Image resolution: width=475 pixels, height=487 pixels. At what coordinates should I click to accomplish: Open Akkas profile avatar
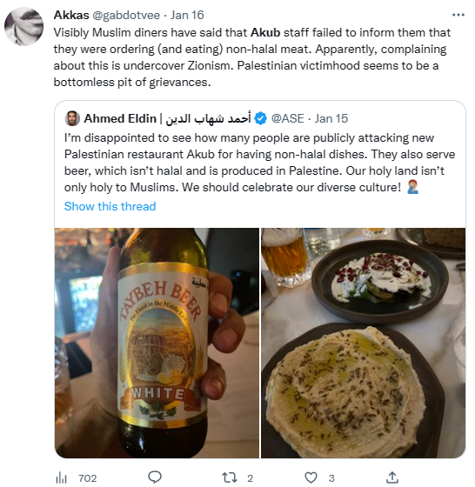[x=23, y=27]
